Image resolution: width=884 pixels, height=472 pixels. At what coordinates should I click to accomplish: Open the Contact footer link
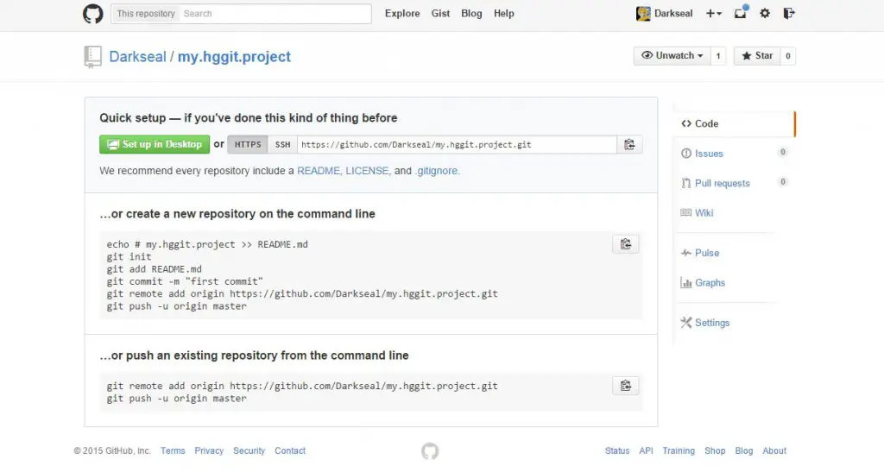pos(290,450)
